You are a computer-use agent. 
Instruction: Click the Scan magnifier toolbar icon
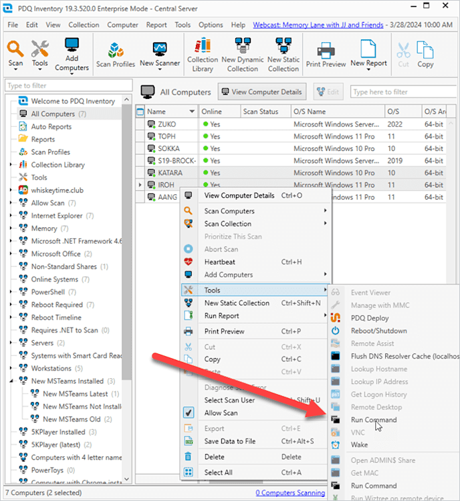coord(15,49)
